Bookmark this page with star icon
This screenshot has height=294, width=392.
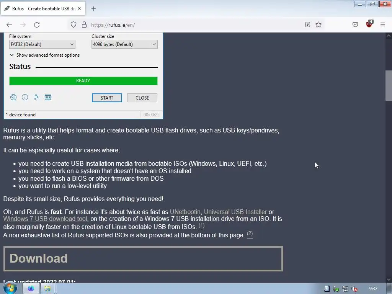click(318, 24)
